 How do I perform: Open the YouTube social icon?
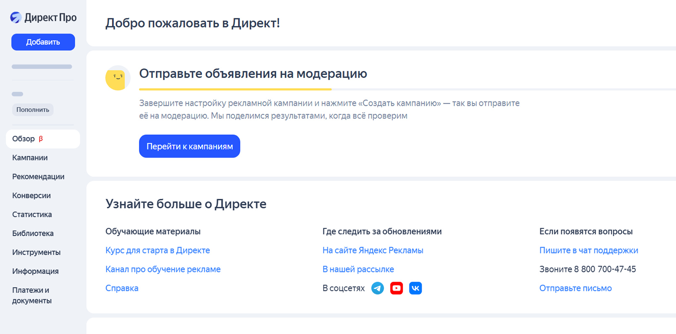click(x=396, y=288)
